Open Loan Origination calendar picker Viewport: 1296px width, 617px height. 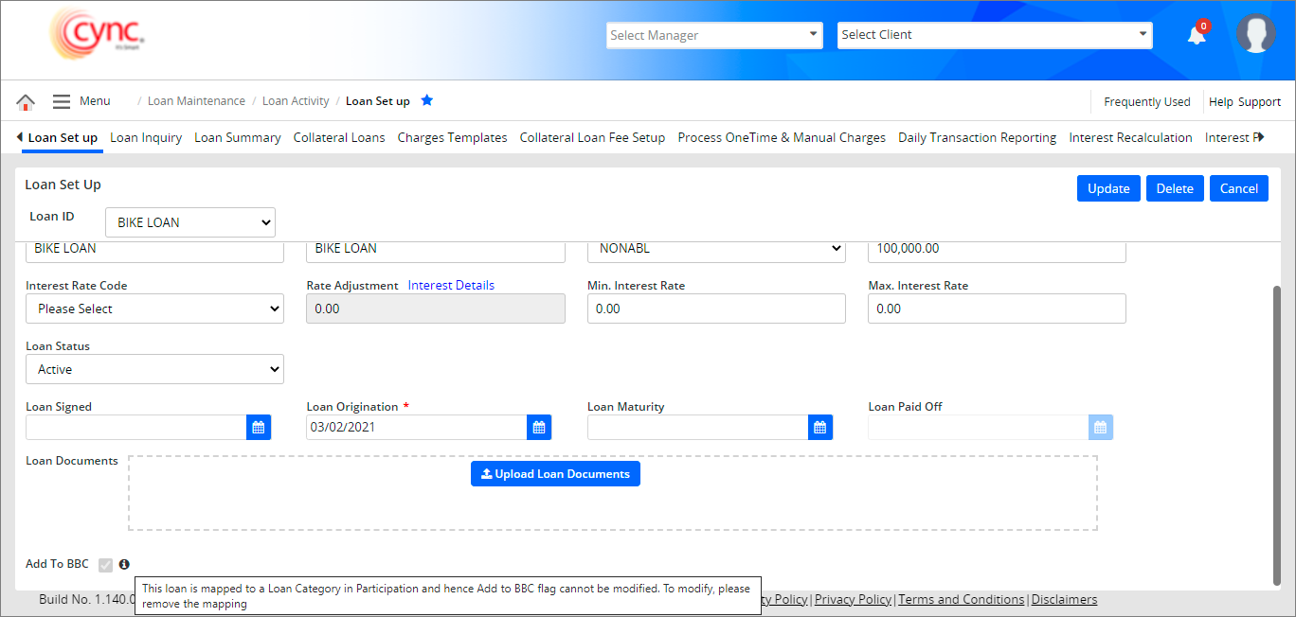(539, 428)
